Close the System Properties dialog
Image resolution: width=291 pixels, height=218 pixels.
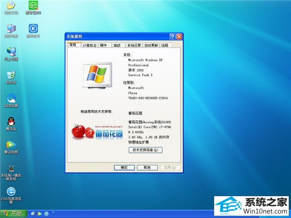[x=179, y=36]
